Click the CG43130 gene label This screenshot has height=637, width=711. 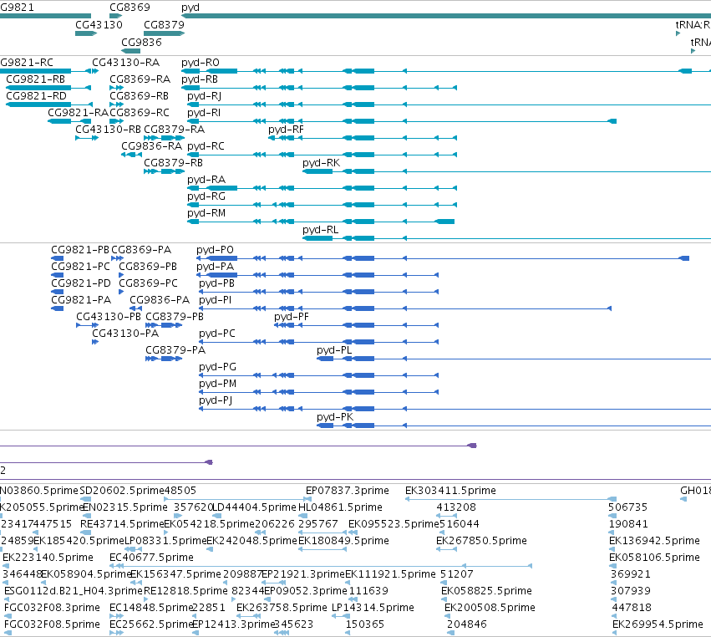click(99, 25)
